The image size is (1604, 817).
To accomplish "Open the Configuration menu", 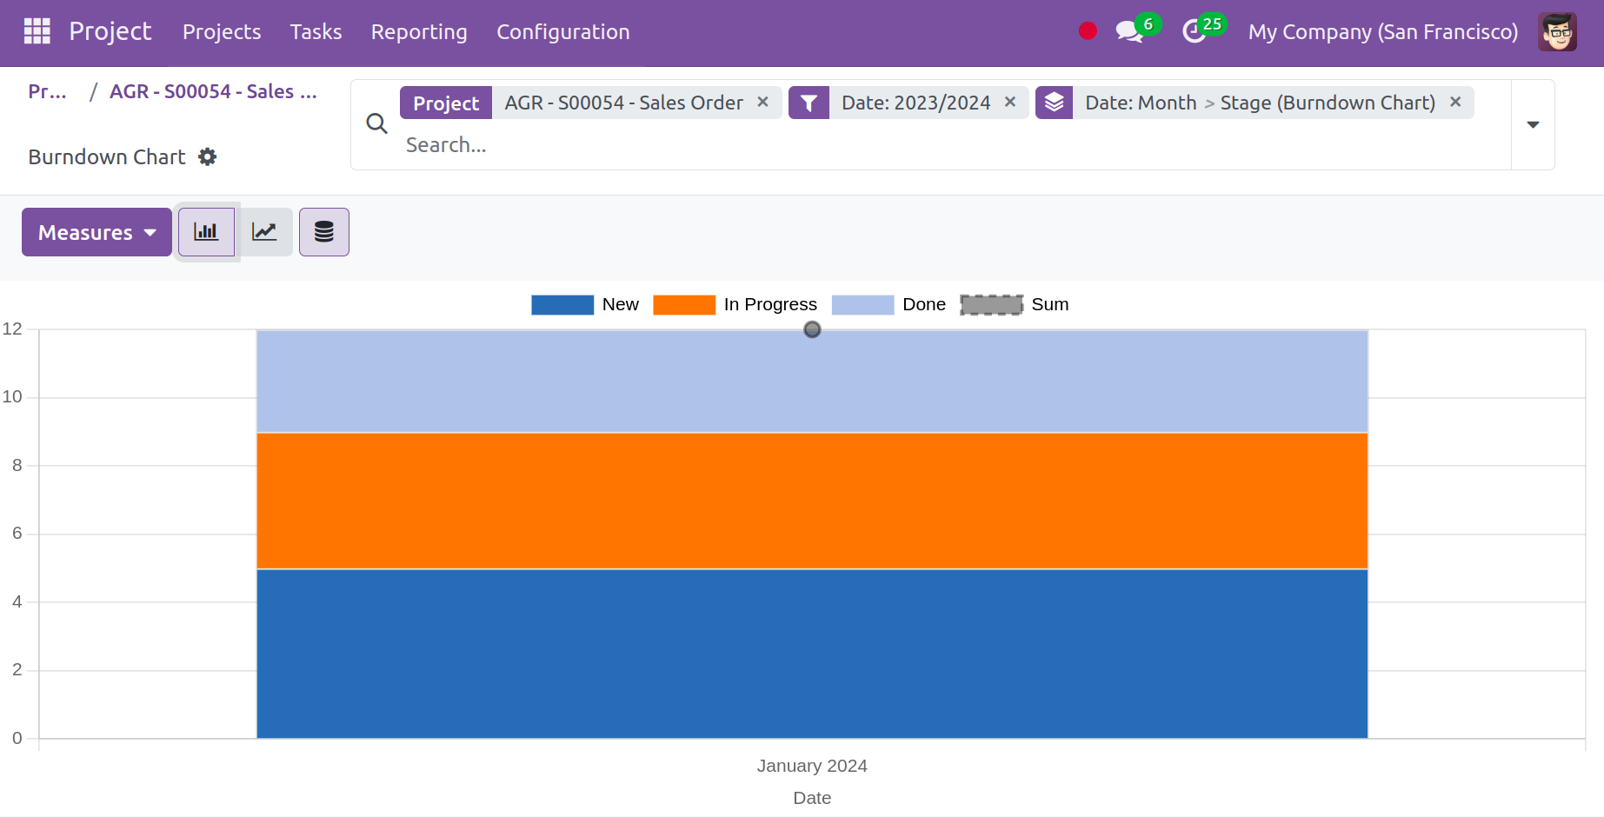I will [x=562, y=32].
